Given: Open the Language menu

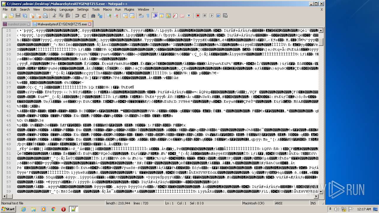Looking at the screenshot, I should tap(66, 9).
